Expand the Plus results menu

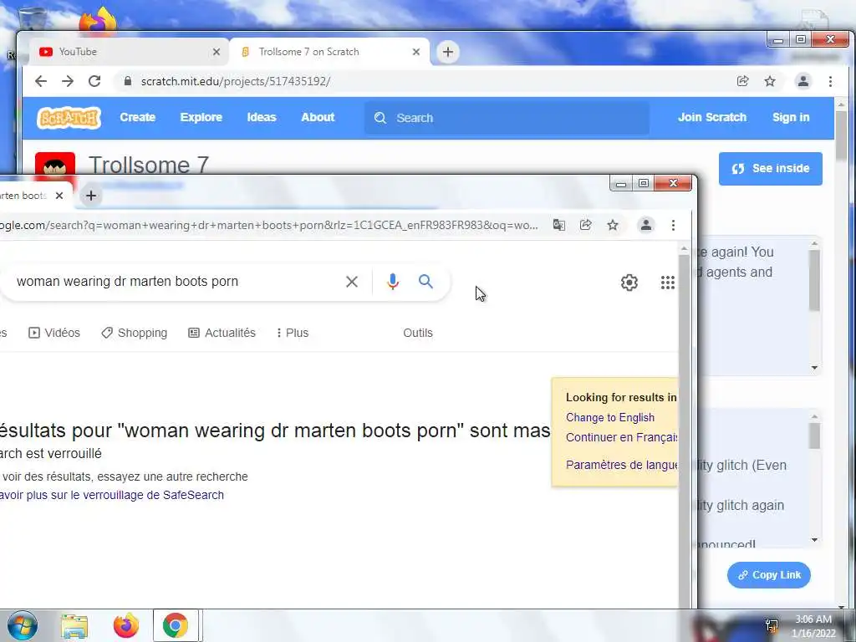[293, 333]
